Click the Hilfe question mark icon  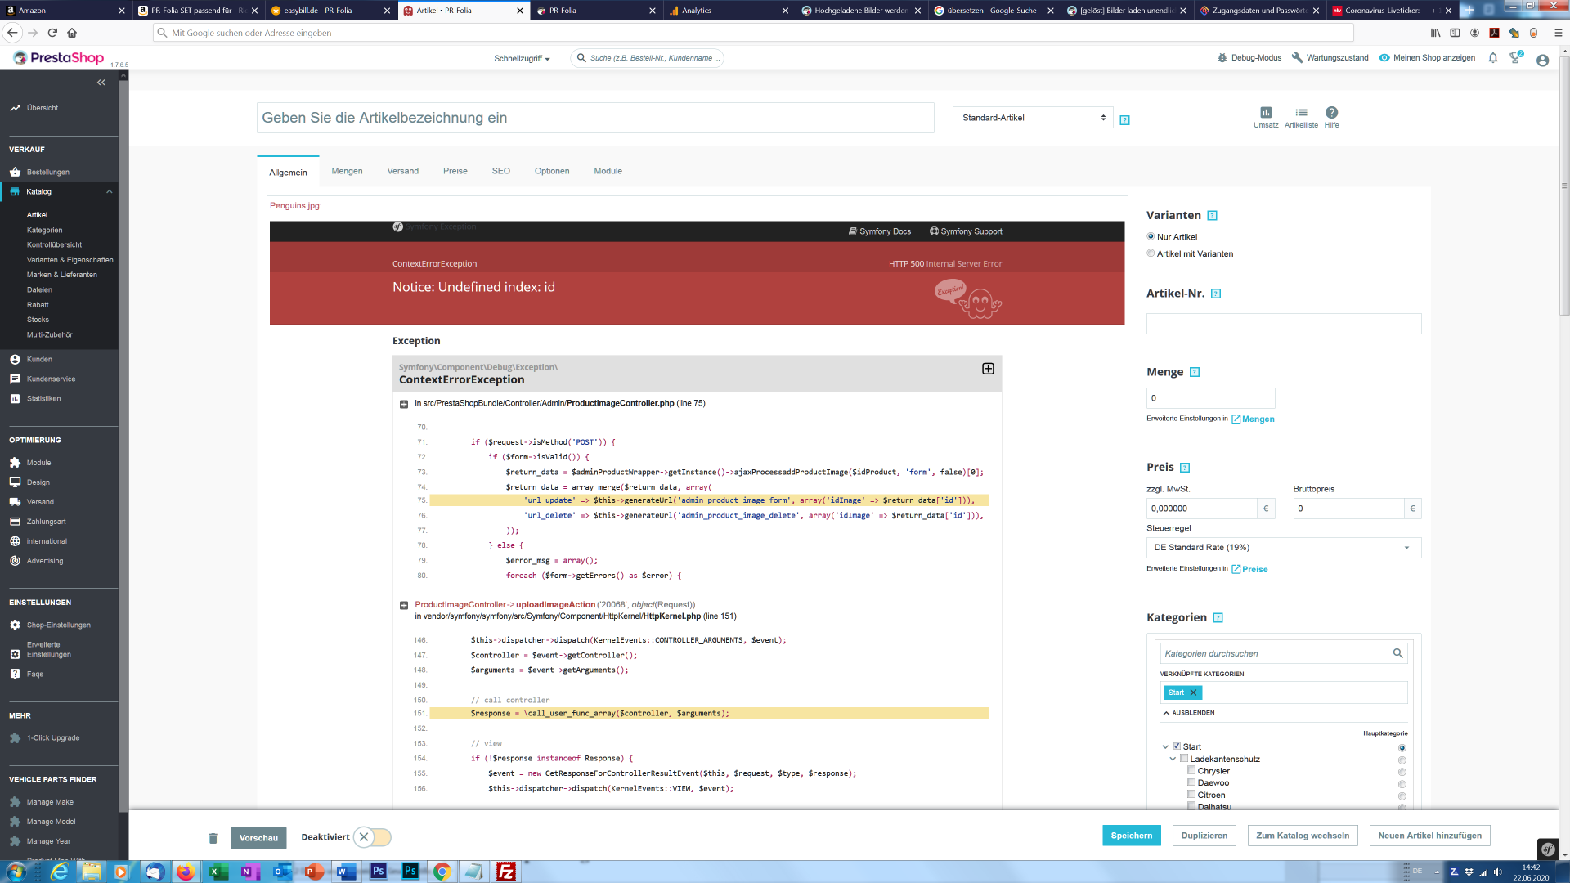(1331, 113)
